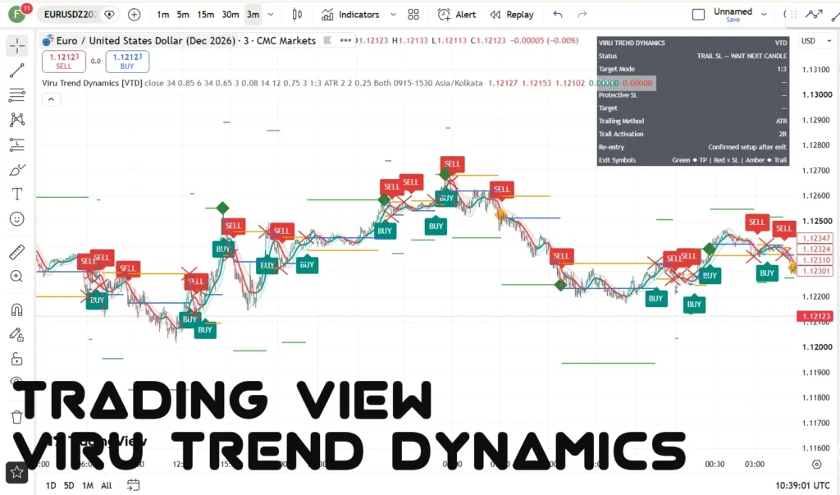Viewport: 840px width, 495px height.
Task: Open the chart patterns tool icon
Action: [x=17, y=120]
